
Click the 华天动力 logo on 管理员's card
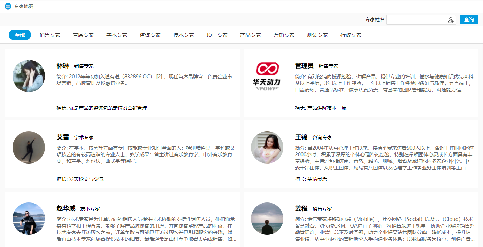tap(267, 76)
